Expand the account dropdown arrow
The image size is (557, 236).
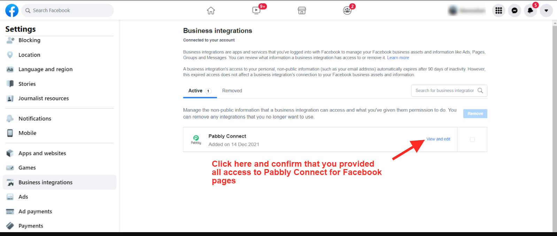tap(546, 10)
